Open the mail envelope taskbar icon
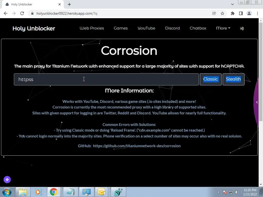263x197 pixels. point(101,192)
